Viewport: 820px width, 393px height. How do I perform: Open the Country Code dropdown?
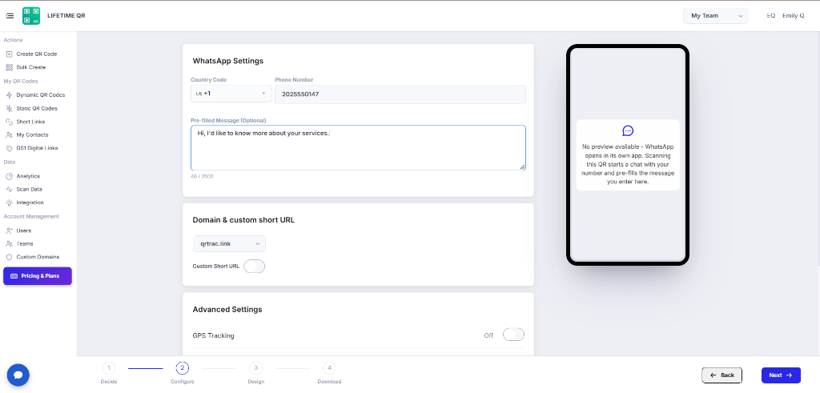(x=231, y=94)
